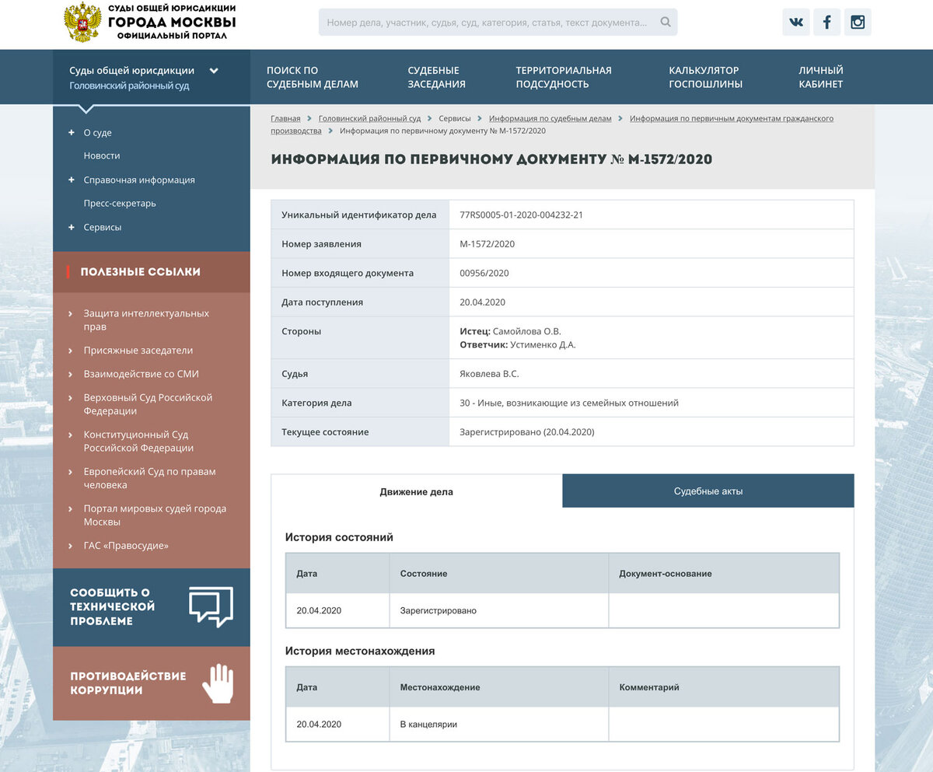
Task: Click the Полезные ссылки heading
Action: (x=140, y=271)
